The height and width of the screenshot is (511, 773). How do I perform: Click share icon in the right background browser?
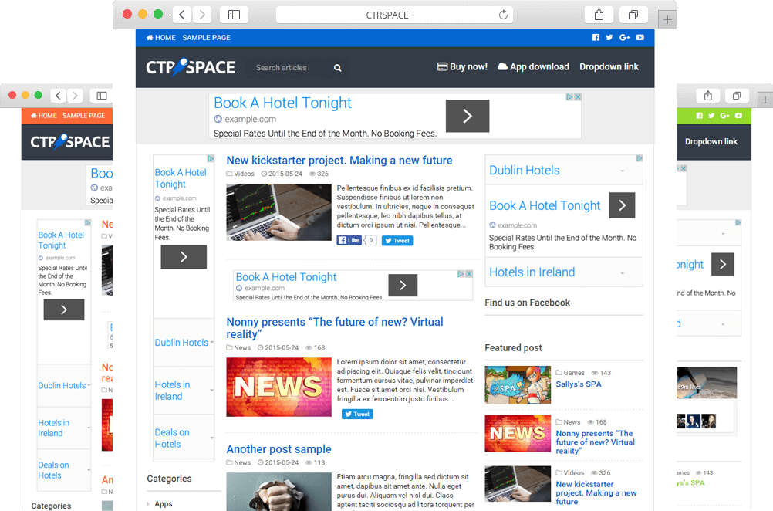click(708, 95)
